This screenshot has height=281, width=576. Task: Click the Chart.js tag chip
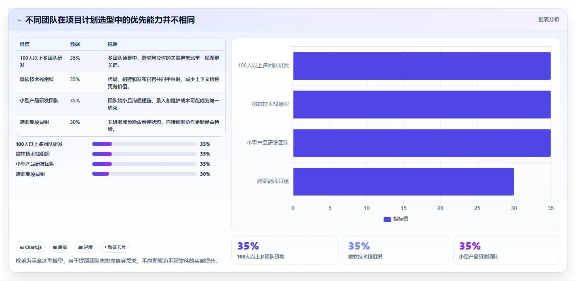coord(31,247)
